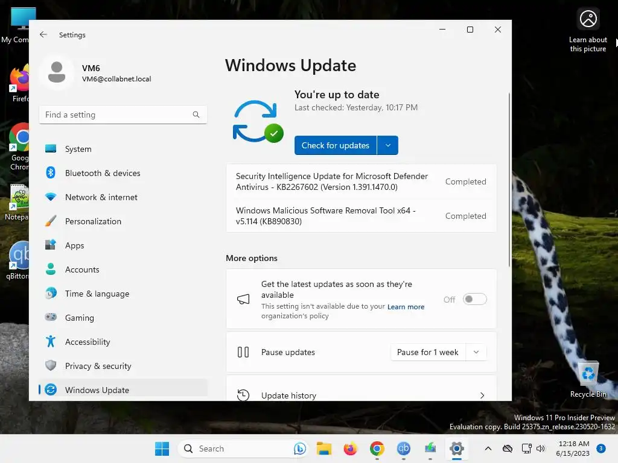Select System in the settings sidebar
The height and width of the screenshot is (463, 618).
tap(123, 149)
